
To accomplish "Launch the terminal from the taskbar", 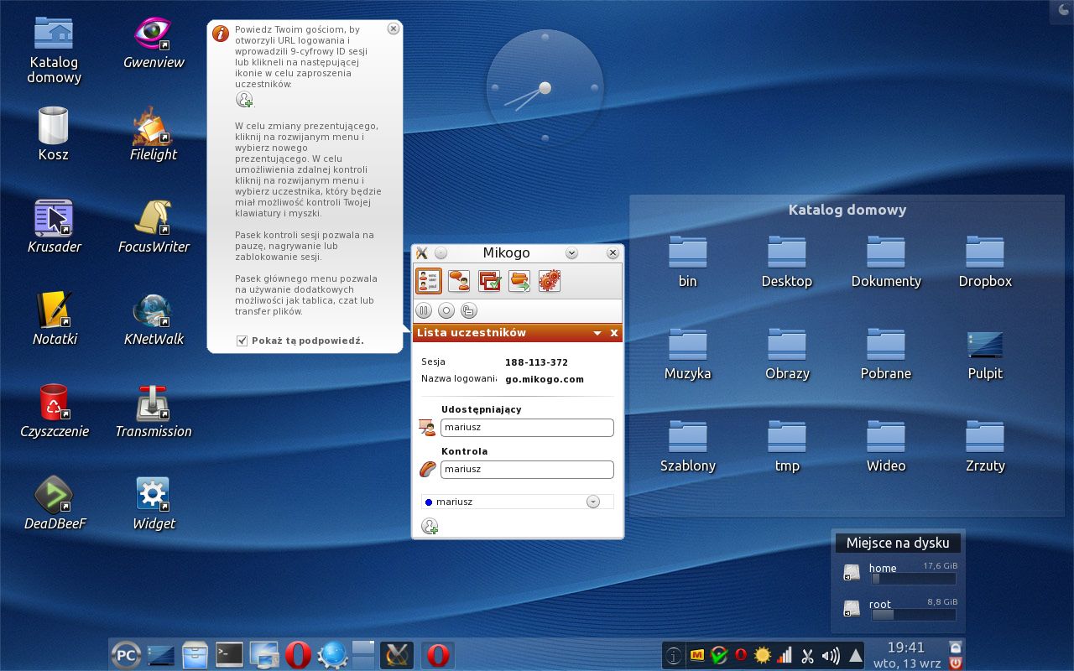I will (x=229, y=654).
